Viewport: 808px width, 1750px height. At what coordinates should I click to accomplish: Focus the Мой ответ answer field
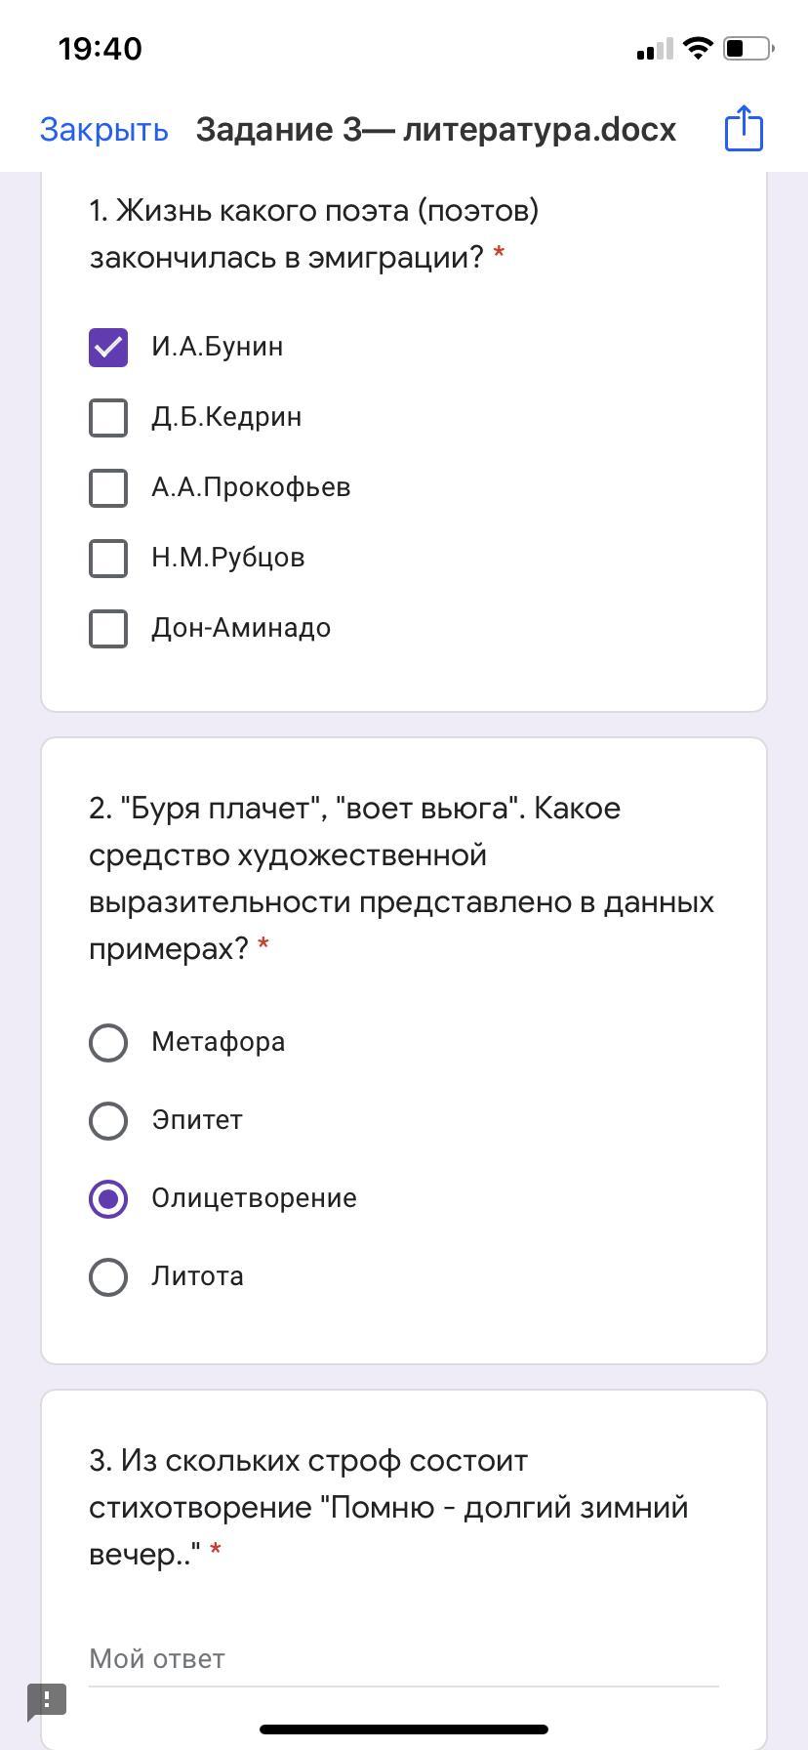pos(403,1659)
